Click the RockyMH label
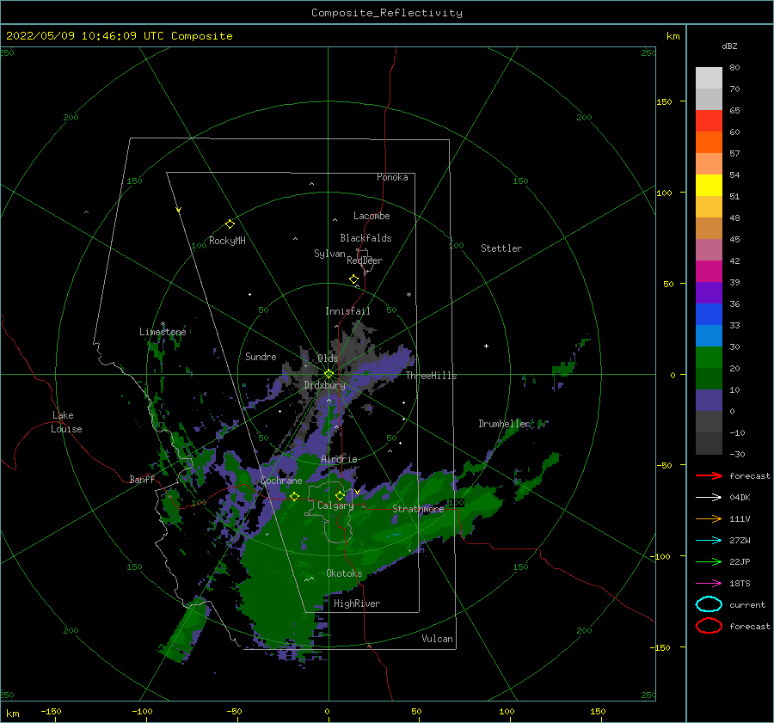Screen dimensions: 774x723 [x=227, y=241]
